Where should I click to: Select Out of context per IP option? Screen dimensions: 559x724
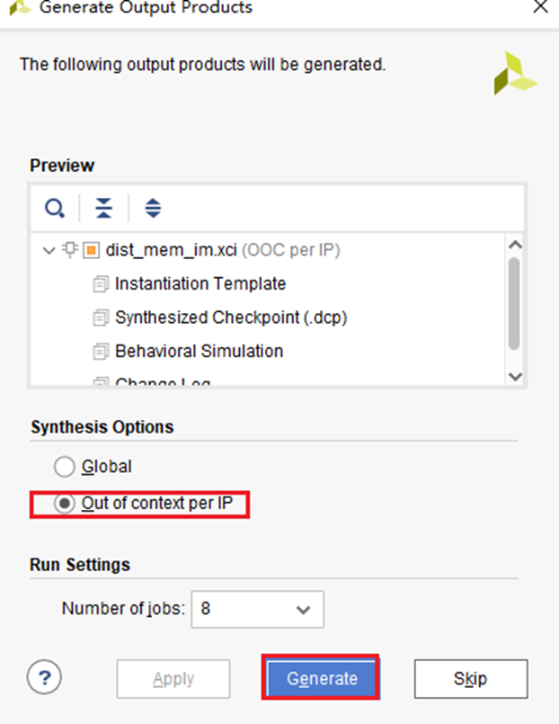coord(65,504)
